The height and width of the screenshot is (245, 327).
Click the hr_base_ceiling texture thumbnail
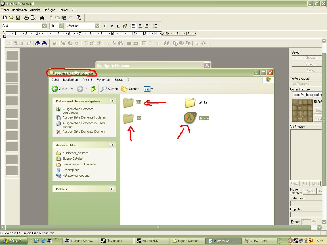click(x=302, y=111)
